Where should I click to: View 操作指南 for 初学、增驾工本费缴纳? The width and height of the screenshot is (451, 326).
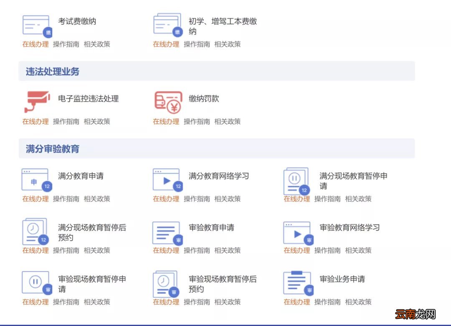pyautogui.click(x=197, y=44)
